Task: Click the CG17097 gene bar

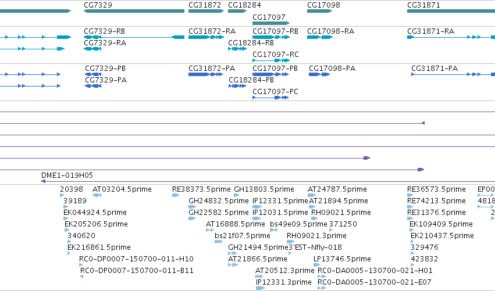Action: pos(271,23)
